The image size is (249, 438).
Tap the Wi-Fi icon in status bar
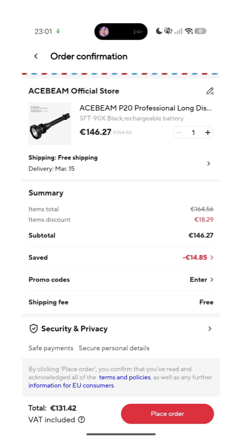(189, 31)
